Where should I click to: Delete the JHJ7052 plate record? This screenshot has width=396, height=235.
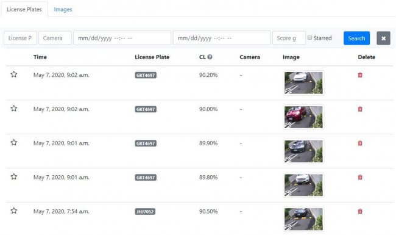(360, 211)
